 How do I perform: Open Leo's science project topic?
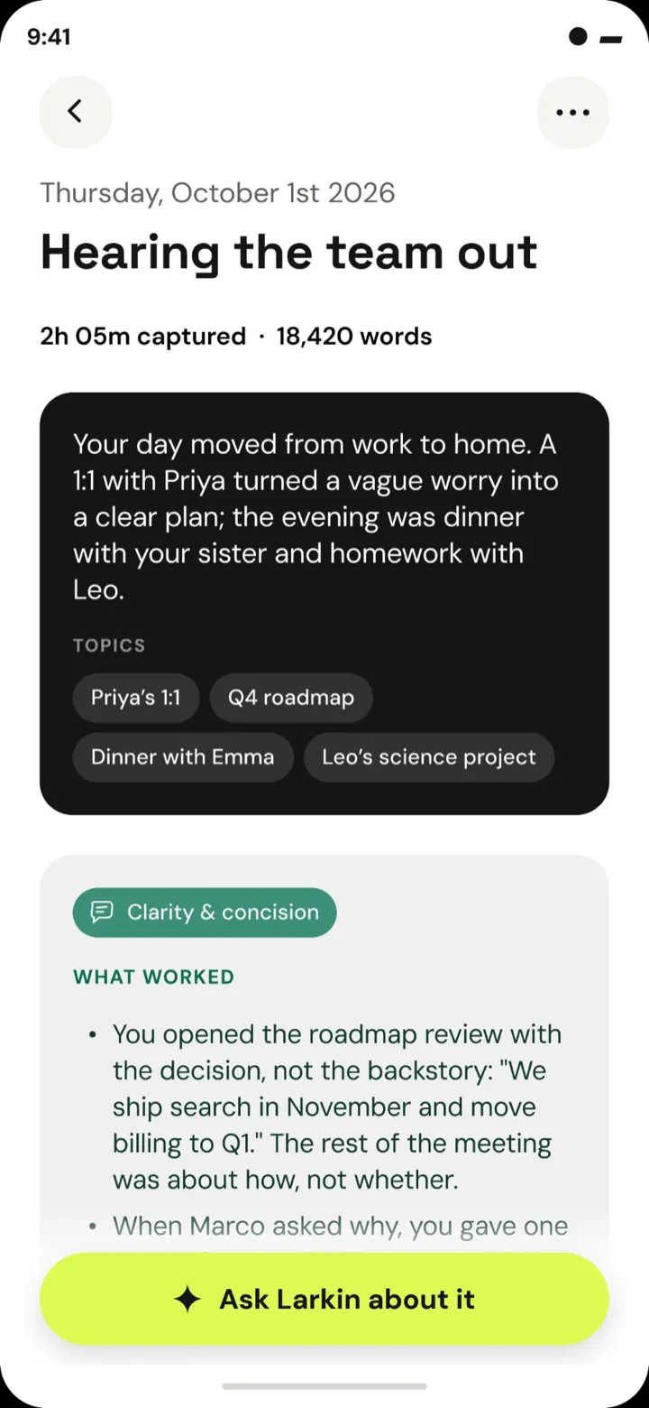(x=429, y=757)
